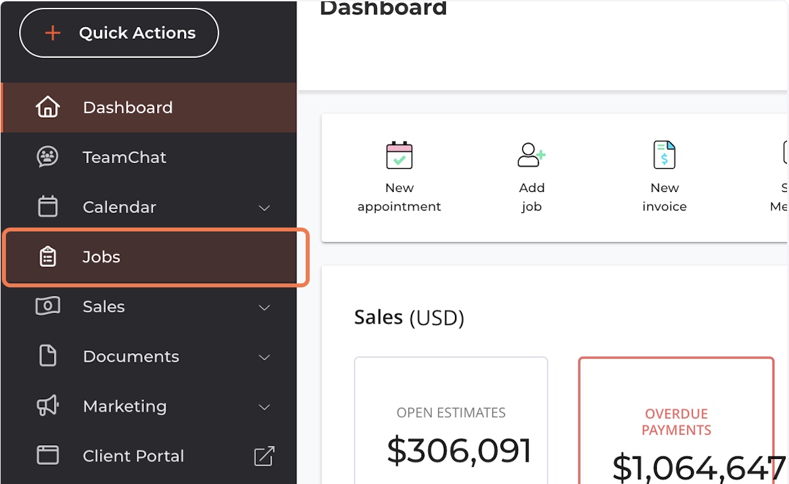Viewport: 789px width, 484px height.
Task: Expand the Marketing submenu chevron
Action: coord(264,407)
